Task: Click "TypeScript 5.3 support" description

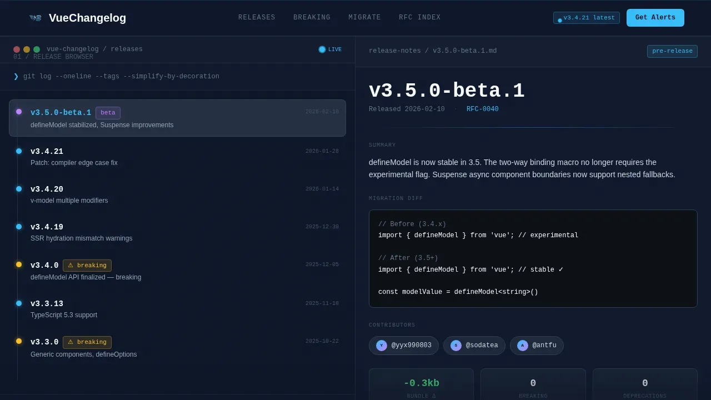Action: coord(64,315)
